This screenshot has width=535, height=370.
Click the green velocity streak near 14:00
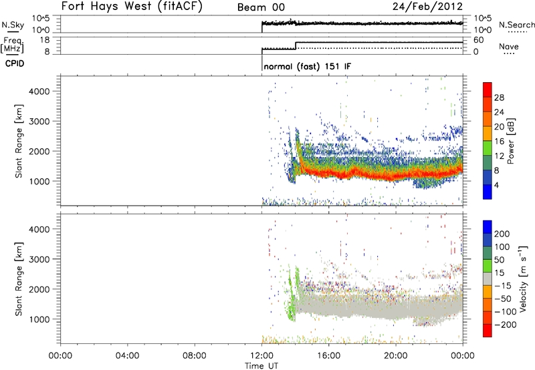pyautogui.click(x=292, y=297)
